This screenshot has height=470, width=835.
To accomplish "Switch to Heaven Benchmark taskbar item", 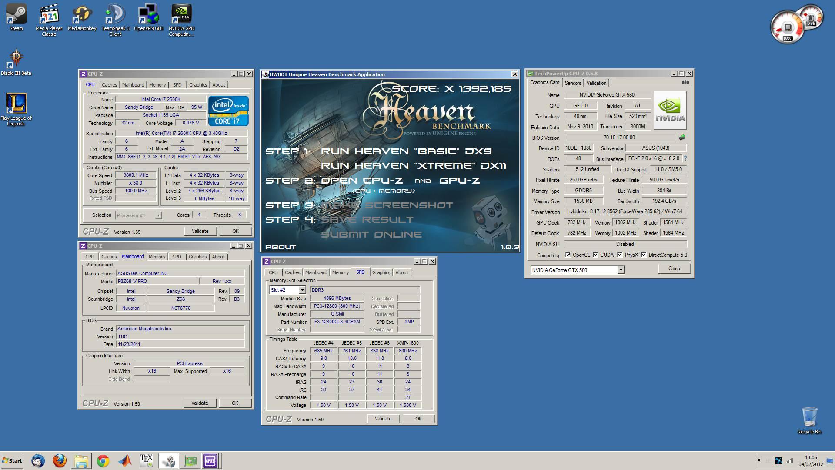I will click(168, 460).
